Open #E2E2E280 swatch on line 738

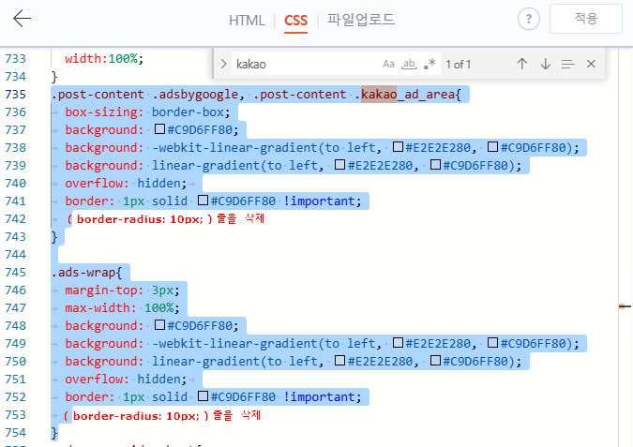pyautogui.click(x=398, y=147)
